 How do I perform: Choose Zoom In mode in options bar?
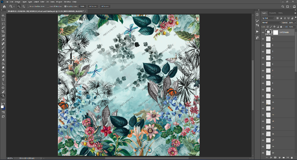[x=19, y=7]
